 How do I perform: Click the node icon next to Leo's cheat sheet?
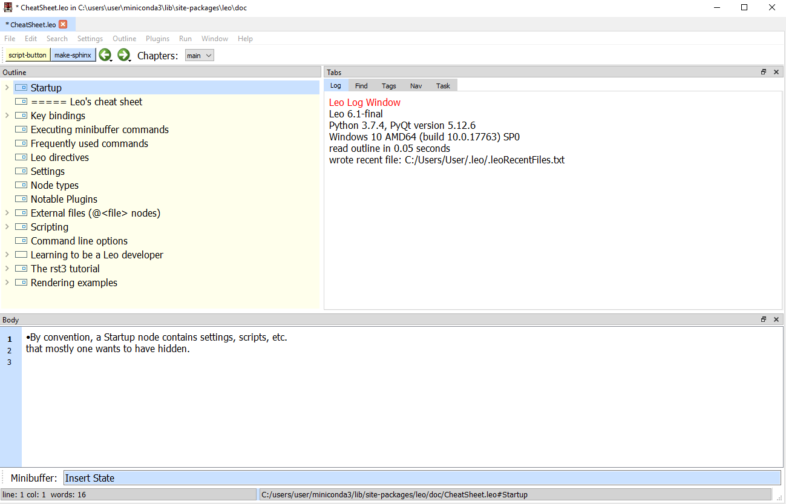point(21,102)
